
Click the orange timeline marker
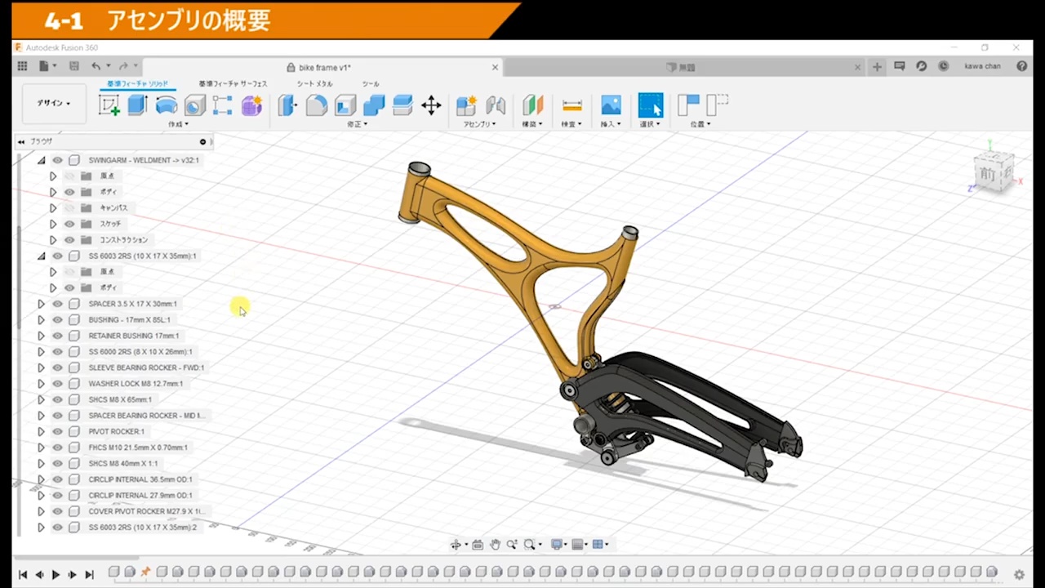coord(145,572)
